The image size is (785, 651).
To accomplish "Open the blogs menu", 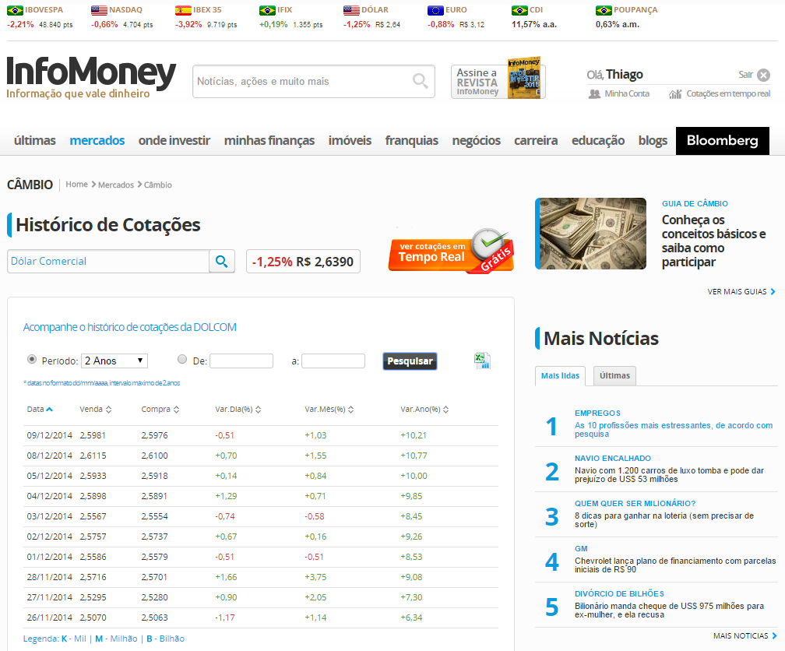I will pos(653,141).
